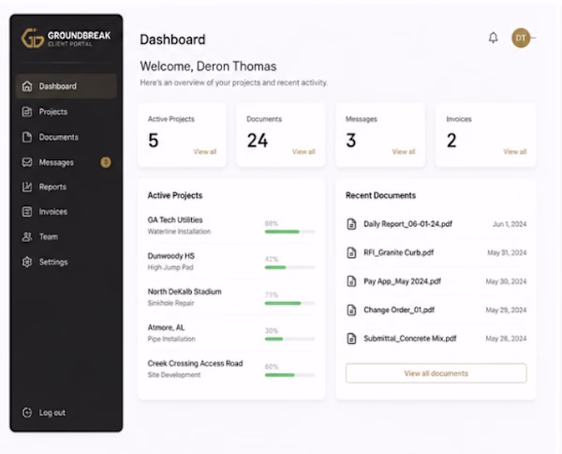Open Creek Crossing Access Road project

click(195, 363)
